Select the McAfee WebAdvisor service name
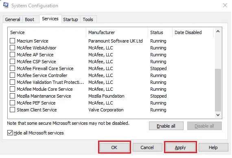The image size is (232, 158). [37, 48]
